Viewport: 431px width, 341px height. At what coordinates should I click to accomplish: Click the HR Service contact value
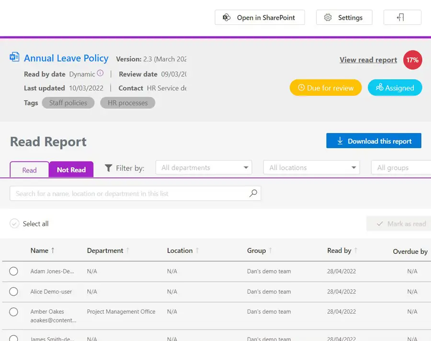167,88
